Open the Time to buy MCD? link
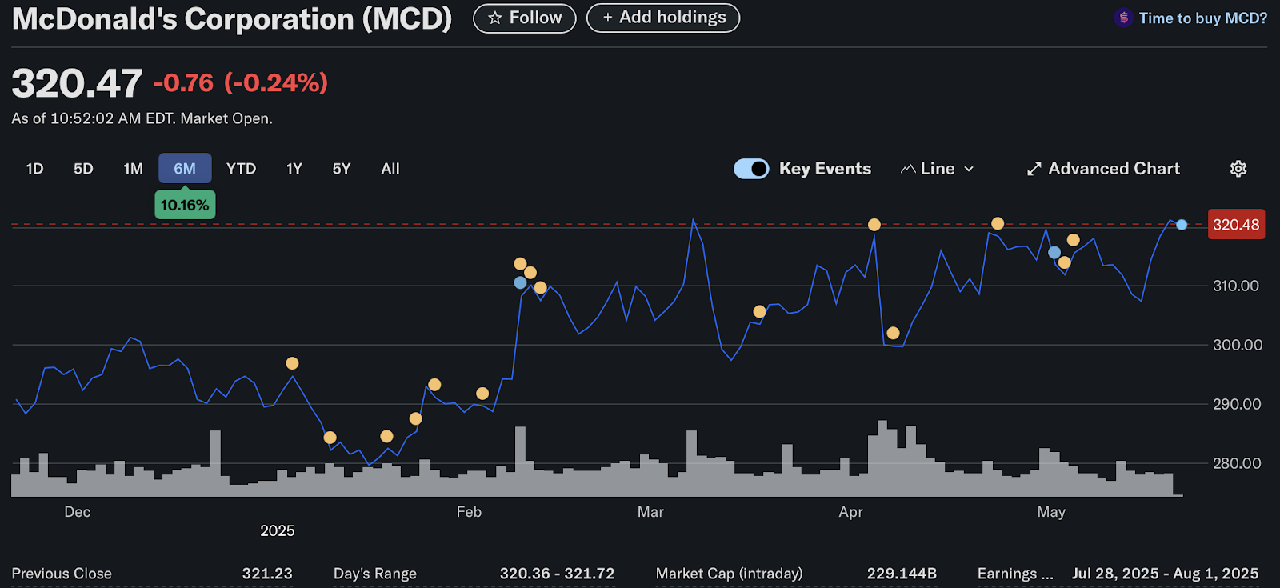The width and height of the screenshot is (1280, 588). click(1203, 18)
